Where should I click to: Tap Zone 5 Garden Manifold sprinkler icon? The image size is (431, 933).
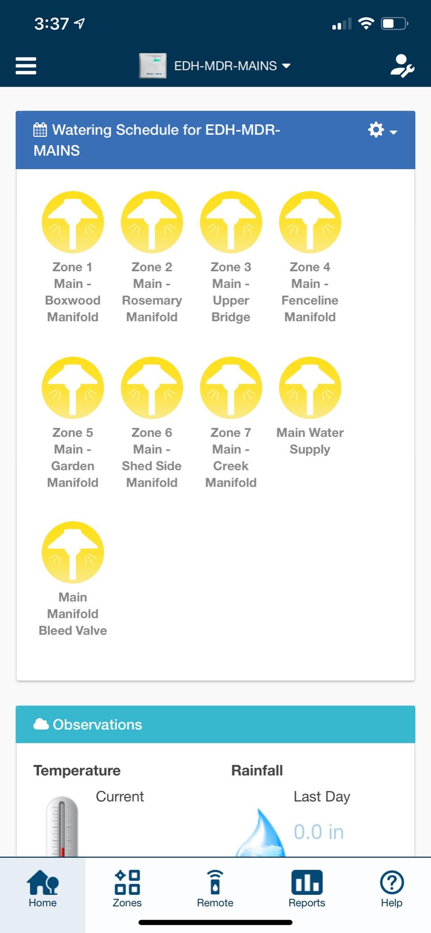tap(73, 388)
